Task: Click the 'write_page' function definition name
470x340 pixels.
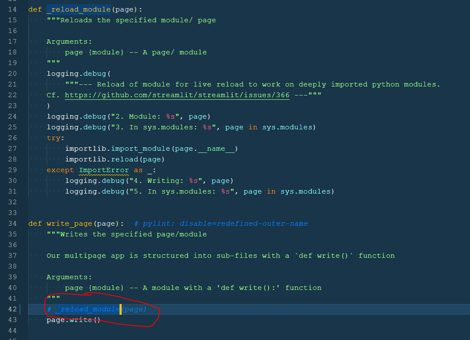Action: tap(69, 224)
